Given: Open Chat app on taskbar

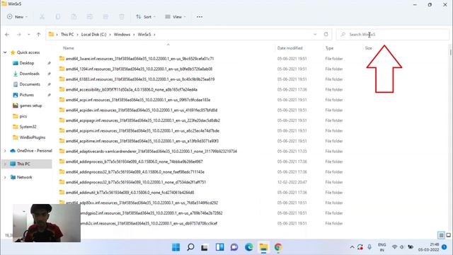Looking at the screenshot, I should [234, 247].
